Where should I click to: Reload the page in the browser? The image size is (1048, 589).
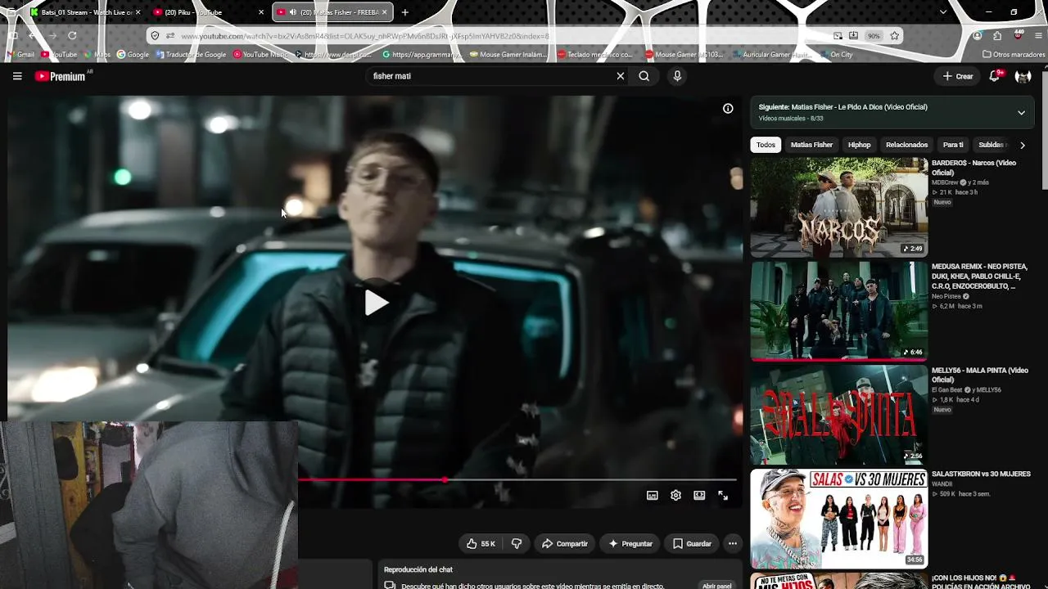pyautogui.click(x=72, y=36)
